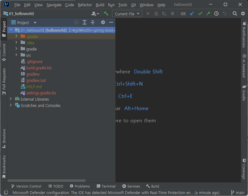Open the Tools menu
248x196 pixels.
122,5
